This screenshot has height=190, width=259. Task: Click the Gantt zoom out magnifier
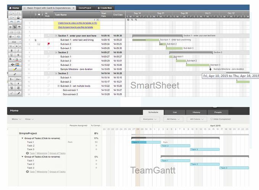click(132, 20)
